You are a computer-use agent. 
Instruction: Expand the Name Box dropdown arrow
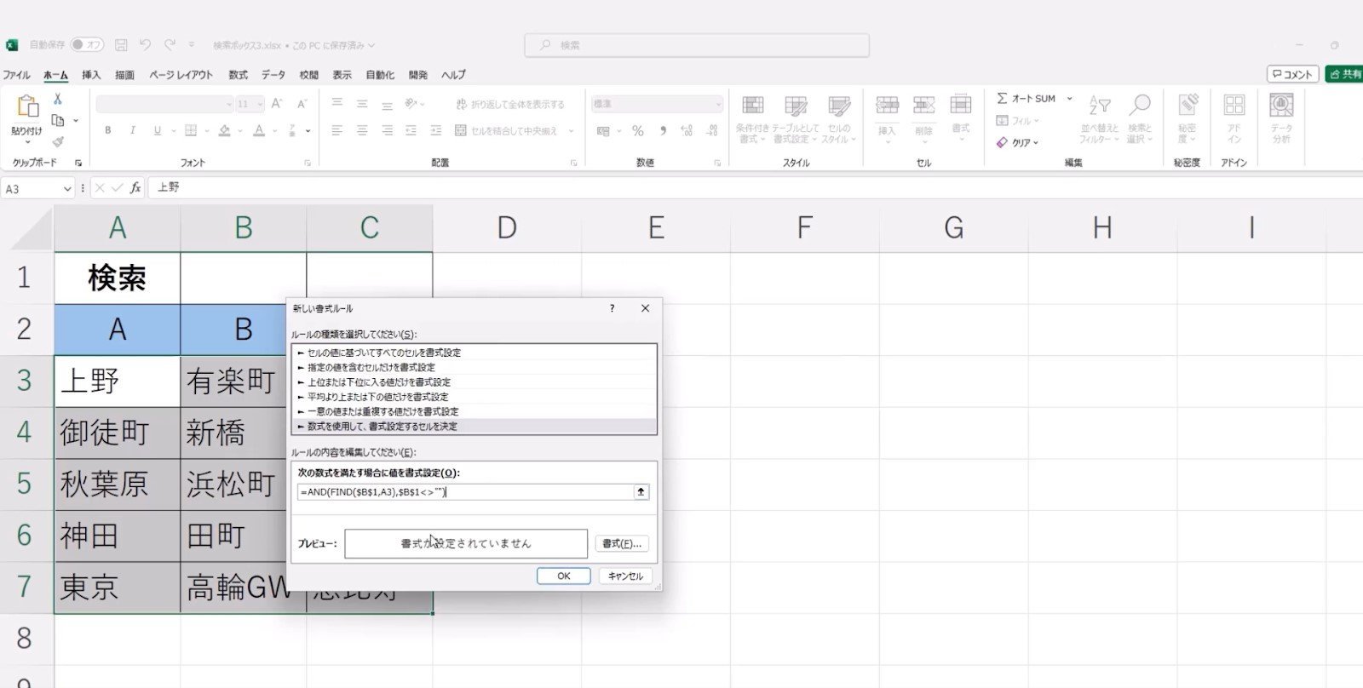tap(66, 189)
